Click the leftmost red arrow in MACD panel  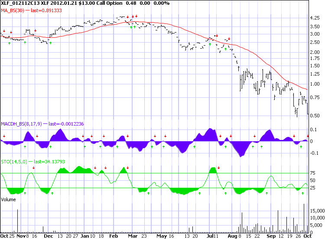pos(4,136)
